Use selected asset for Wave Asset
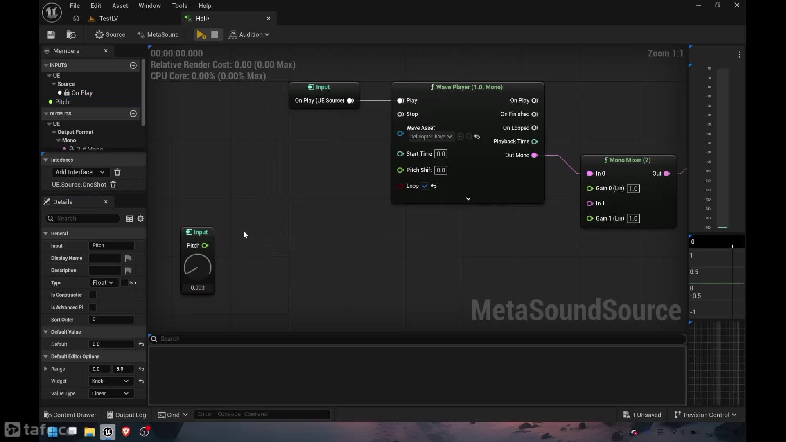 [x=461, y=137]
